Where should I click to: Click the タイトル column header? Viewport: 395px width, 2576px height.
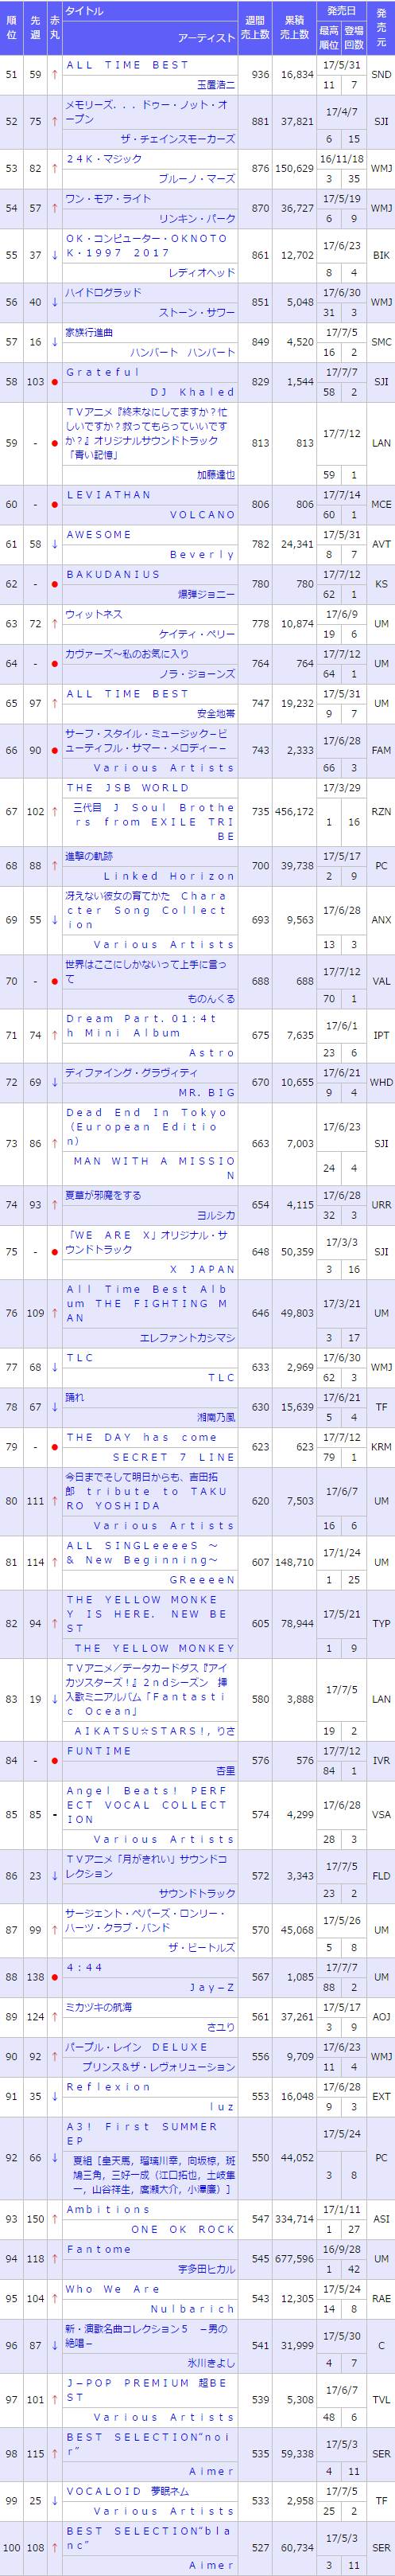point(83,12)
